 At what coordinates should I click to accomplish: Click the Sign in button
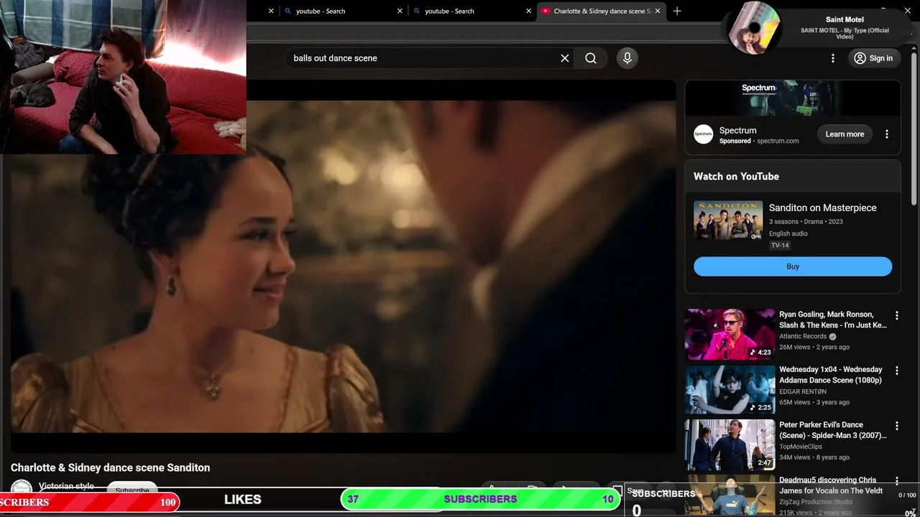pos(873,58)
